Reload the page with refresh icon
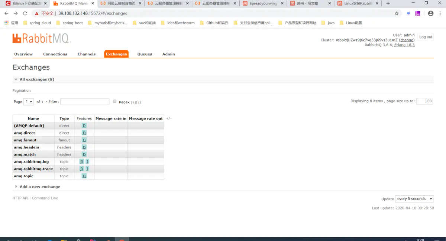 (25, 13)
